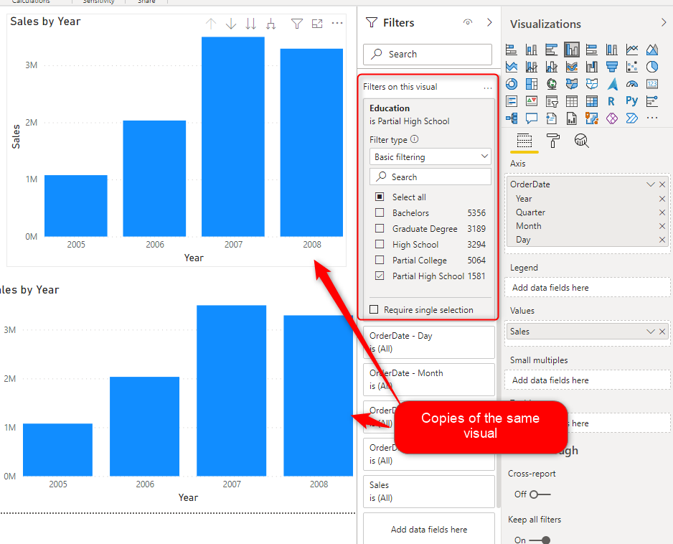Choose the Python visual icon
This screenshot has width=673, height=544.
tap(631, 101)
